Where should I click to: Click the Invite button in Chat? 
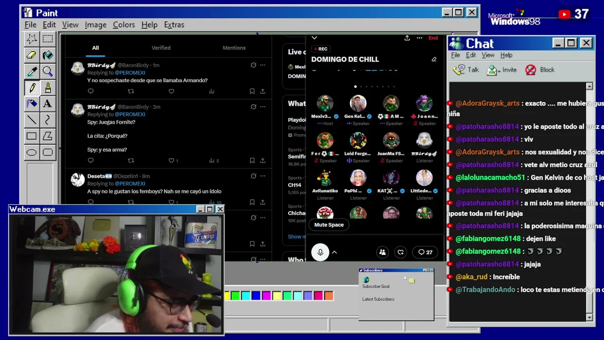[x=502, y=70]
